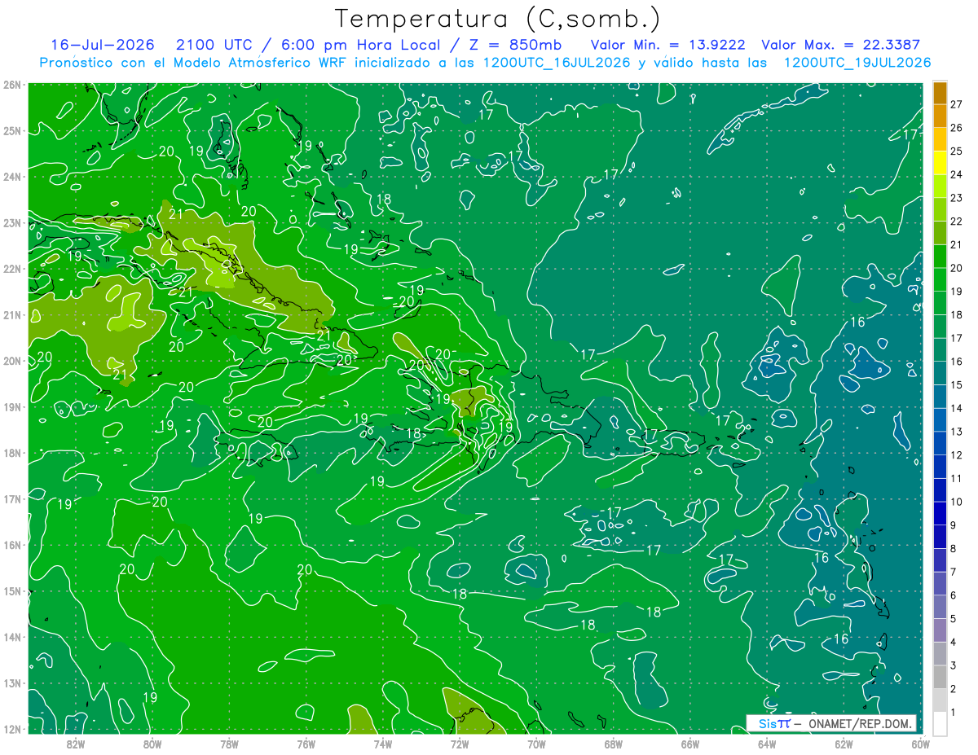The image size is (978, 755).
Task: Click legend value 24 on color scale
Action: 956,175
